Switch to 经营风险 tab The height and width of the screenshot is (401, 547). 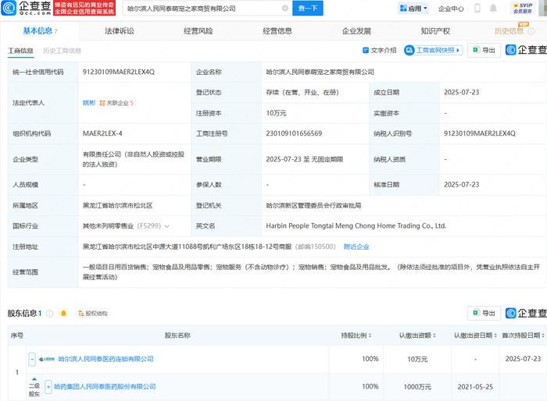(198, 31)
